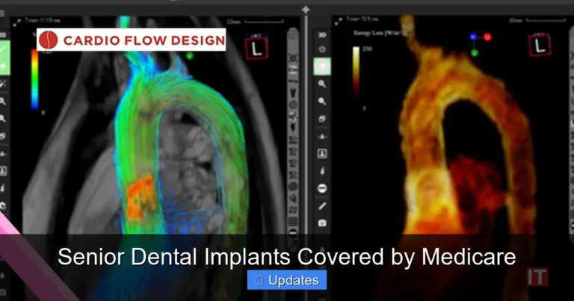Select the line measurement tool in right panel
Image resolution: width=574 pixels, height=301 pixels.
(x=322, y=206)
